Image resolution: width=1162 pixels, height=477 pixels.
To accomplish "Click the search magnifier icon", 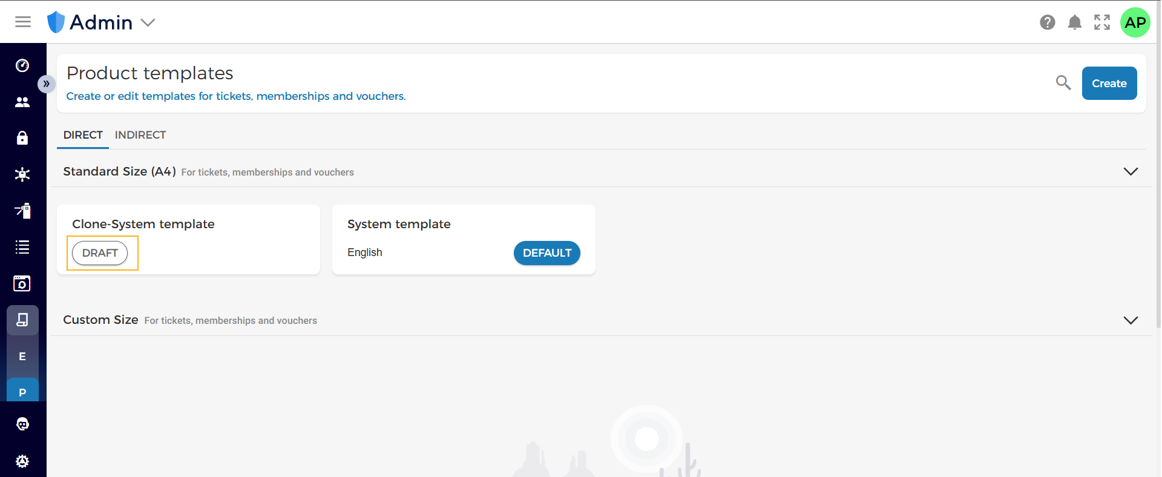I will [x=1063, y=82].
